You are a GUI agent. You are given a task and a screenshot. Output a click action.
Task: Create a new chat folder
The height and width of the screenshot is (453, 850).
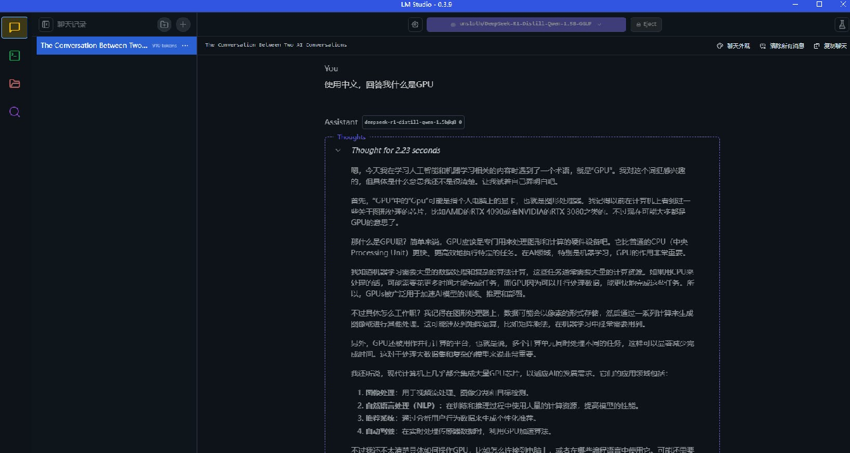[164, 25]
